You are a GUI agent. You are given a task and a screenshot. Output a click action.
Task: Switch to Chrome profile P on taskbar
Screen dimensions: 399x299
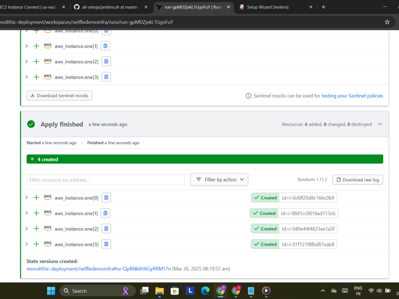[x=221, y=291]
